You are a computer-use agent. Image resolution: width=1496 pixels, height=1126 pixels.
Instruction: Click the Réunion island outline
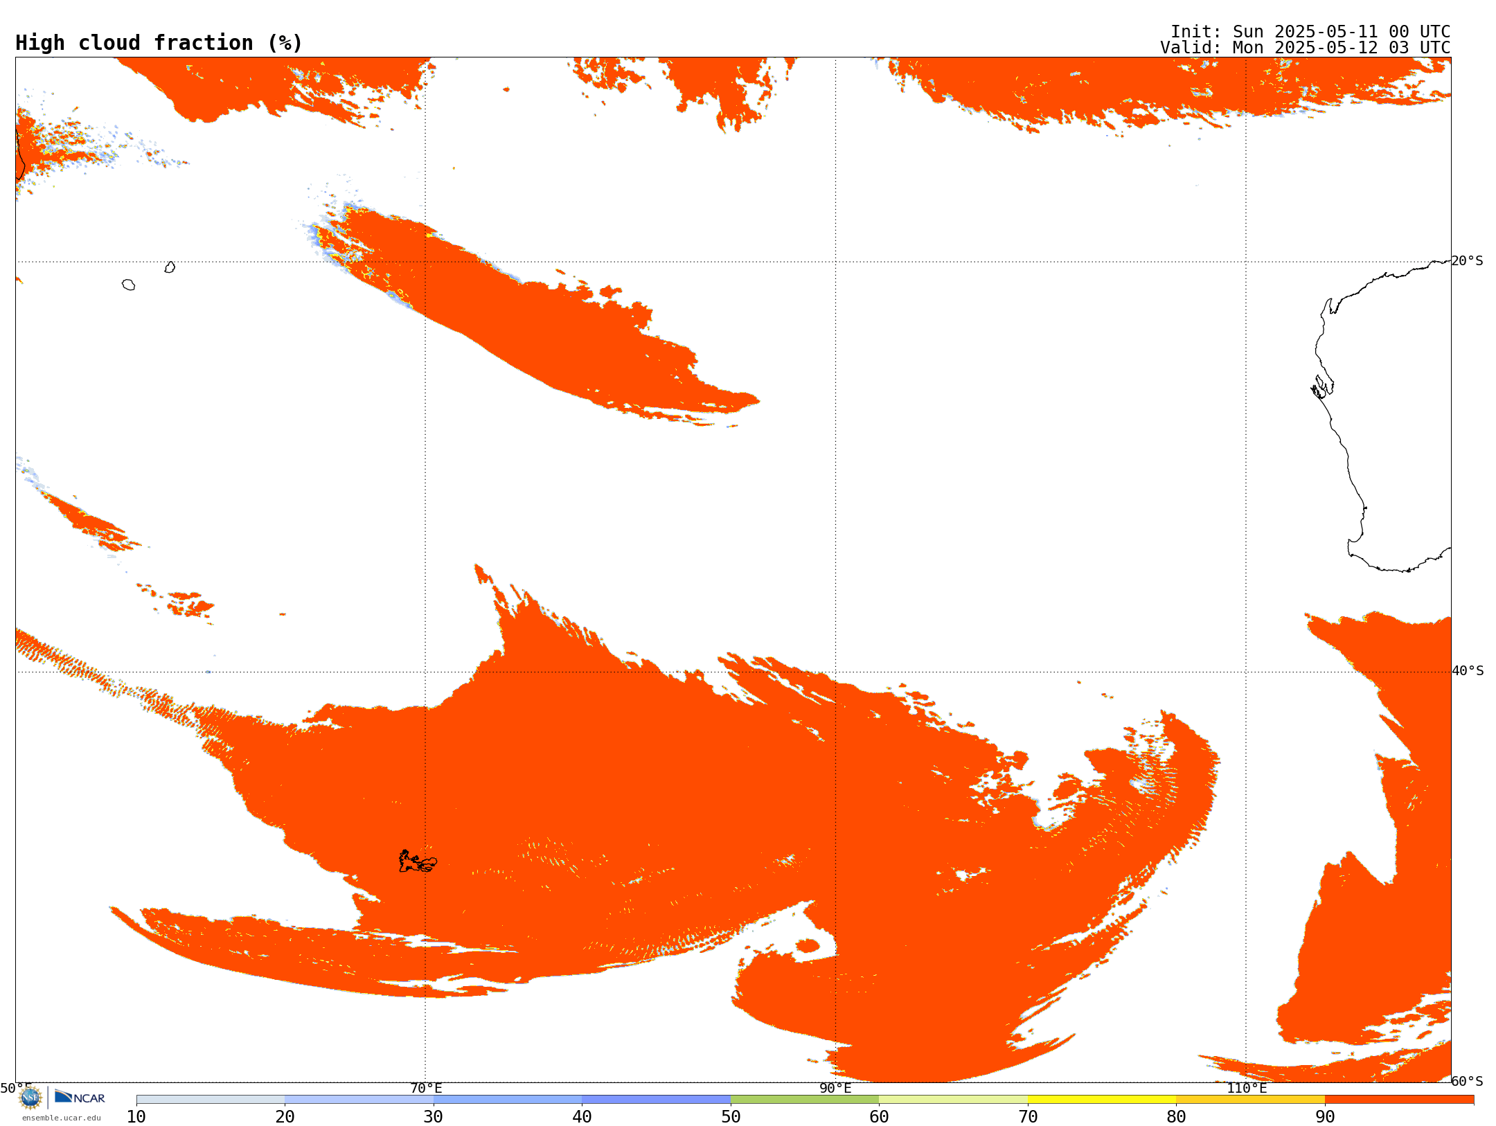128,285
